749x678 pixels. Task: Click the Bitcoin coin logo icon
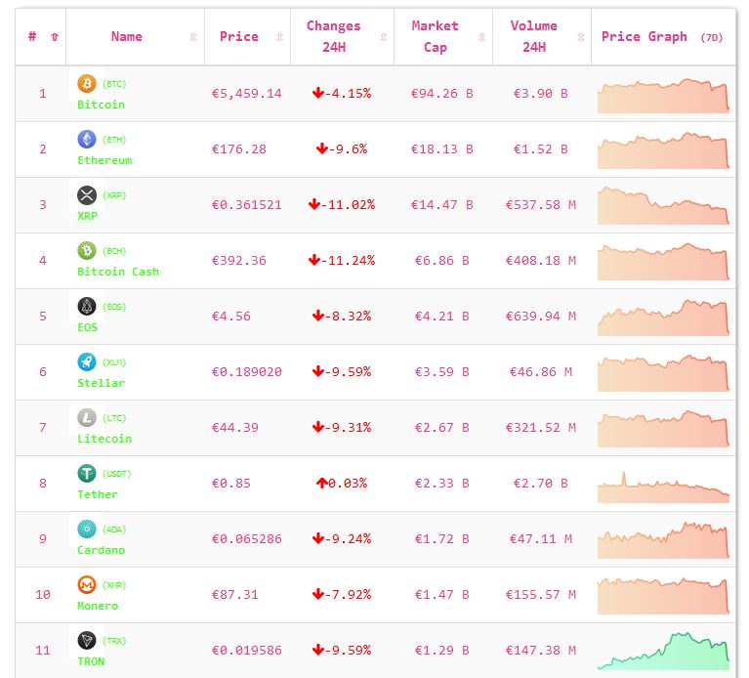[x=87, y=84]
